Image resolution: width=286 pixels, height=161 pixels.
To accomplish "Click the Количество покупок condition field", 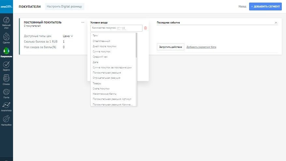I will pos(116,28).
